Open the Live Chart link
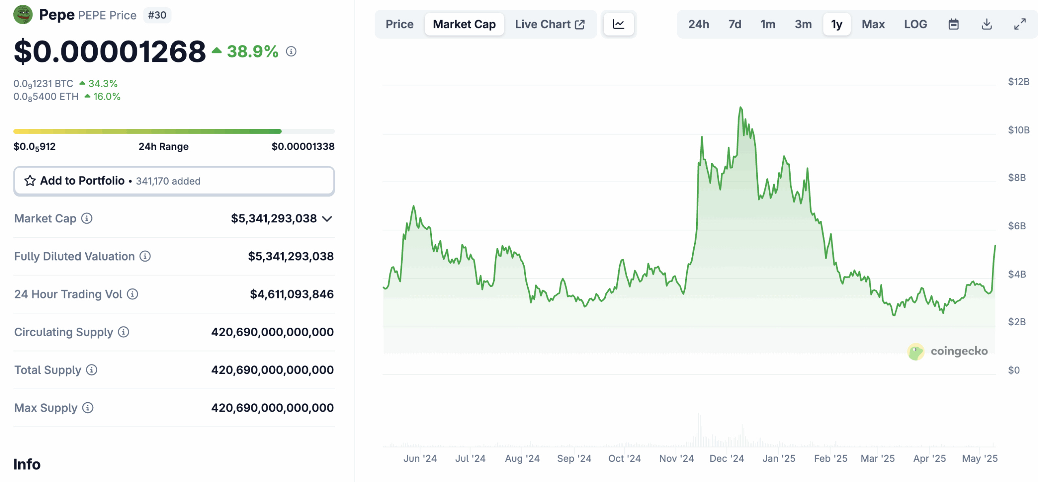This screenshot has height=482, width=1038. 549,24
